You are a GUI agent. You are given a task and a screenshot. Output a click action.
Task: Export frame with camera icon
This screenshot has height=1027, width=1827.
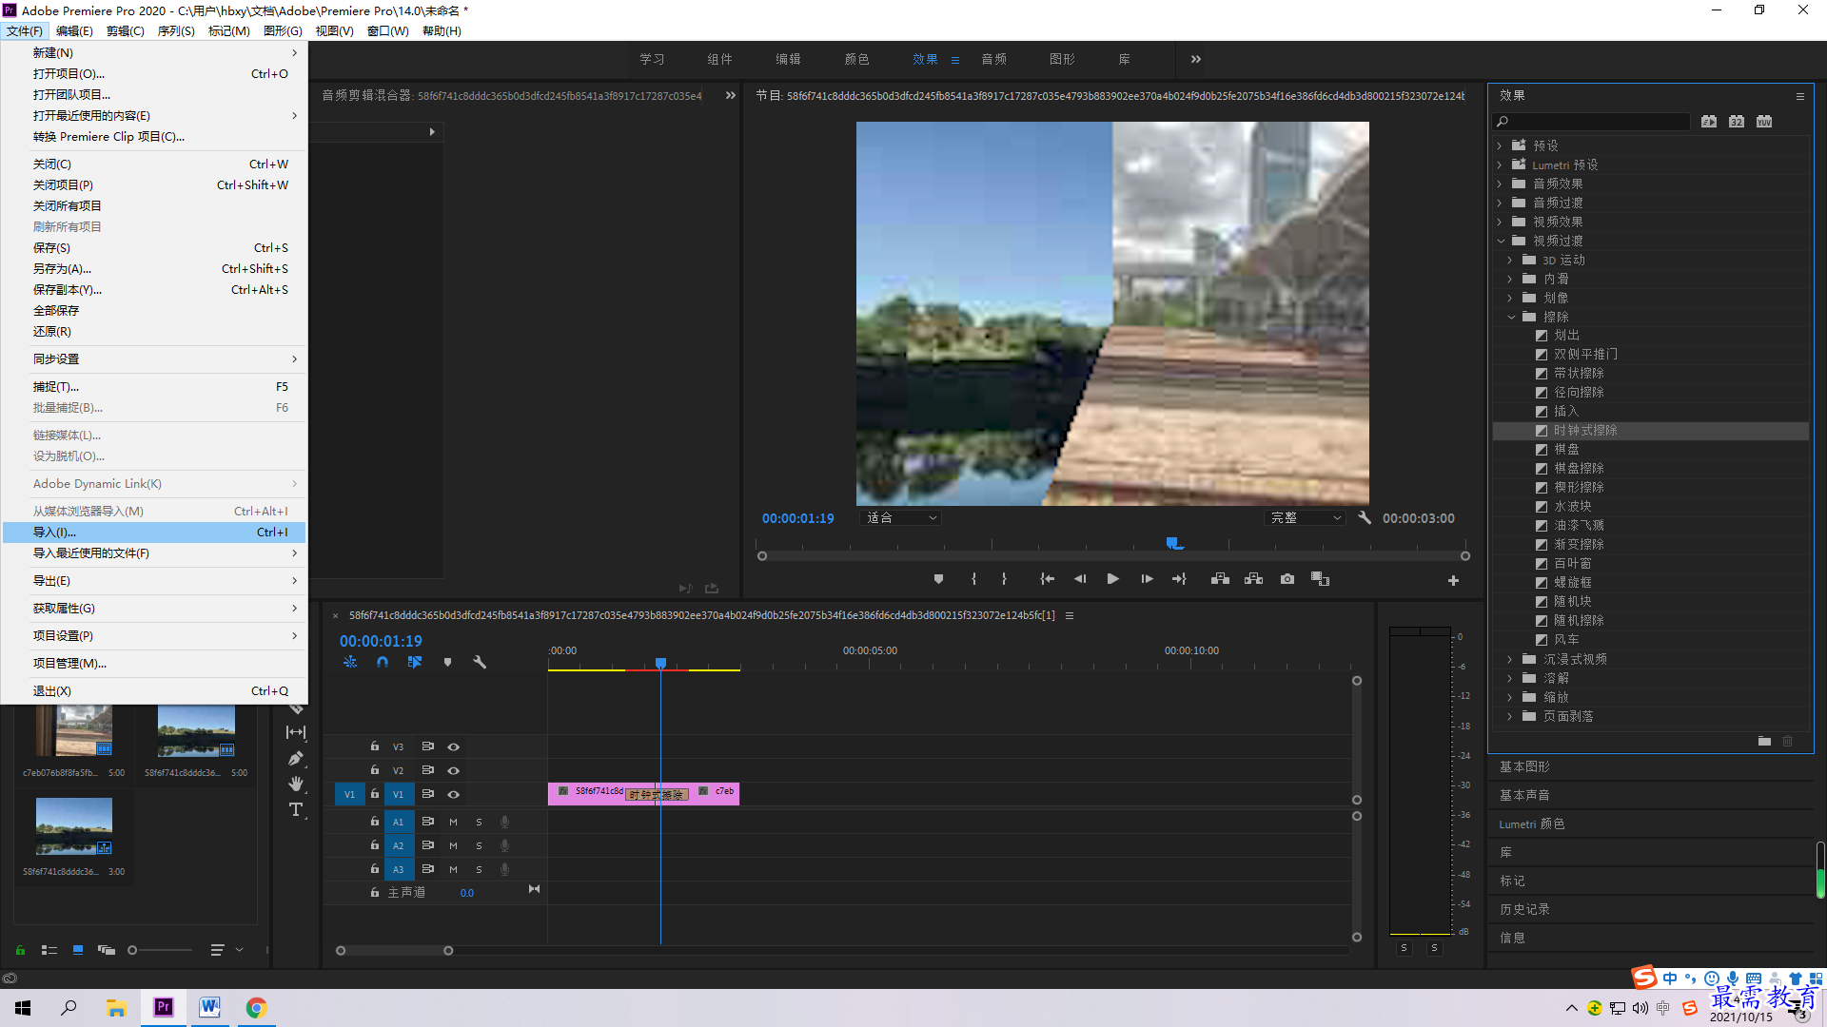point(1287,579)
